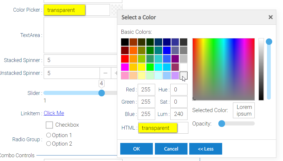This screenshot has width=283, height=161.
Task: Select the white basic color swatch
Action: click(x=184, y=67)
